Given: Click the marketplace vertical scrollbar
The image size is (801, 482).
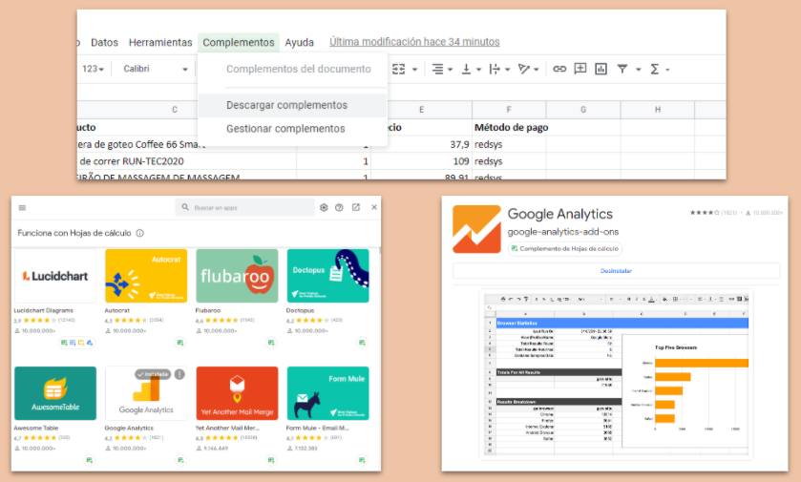Looking at the screenshot, I should click(x=380, y=251).
